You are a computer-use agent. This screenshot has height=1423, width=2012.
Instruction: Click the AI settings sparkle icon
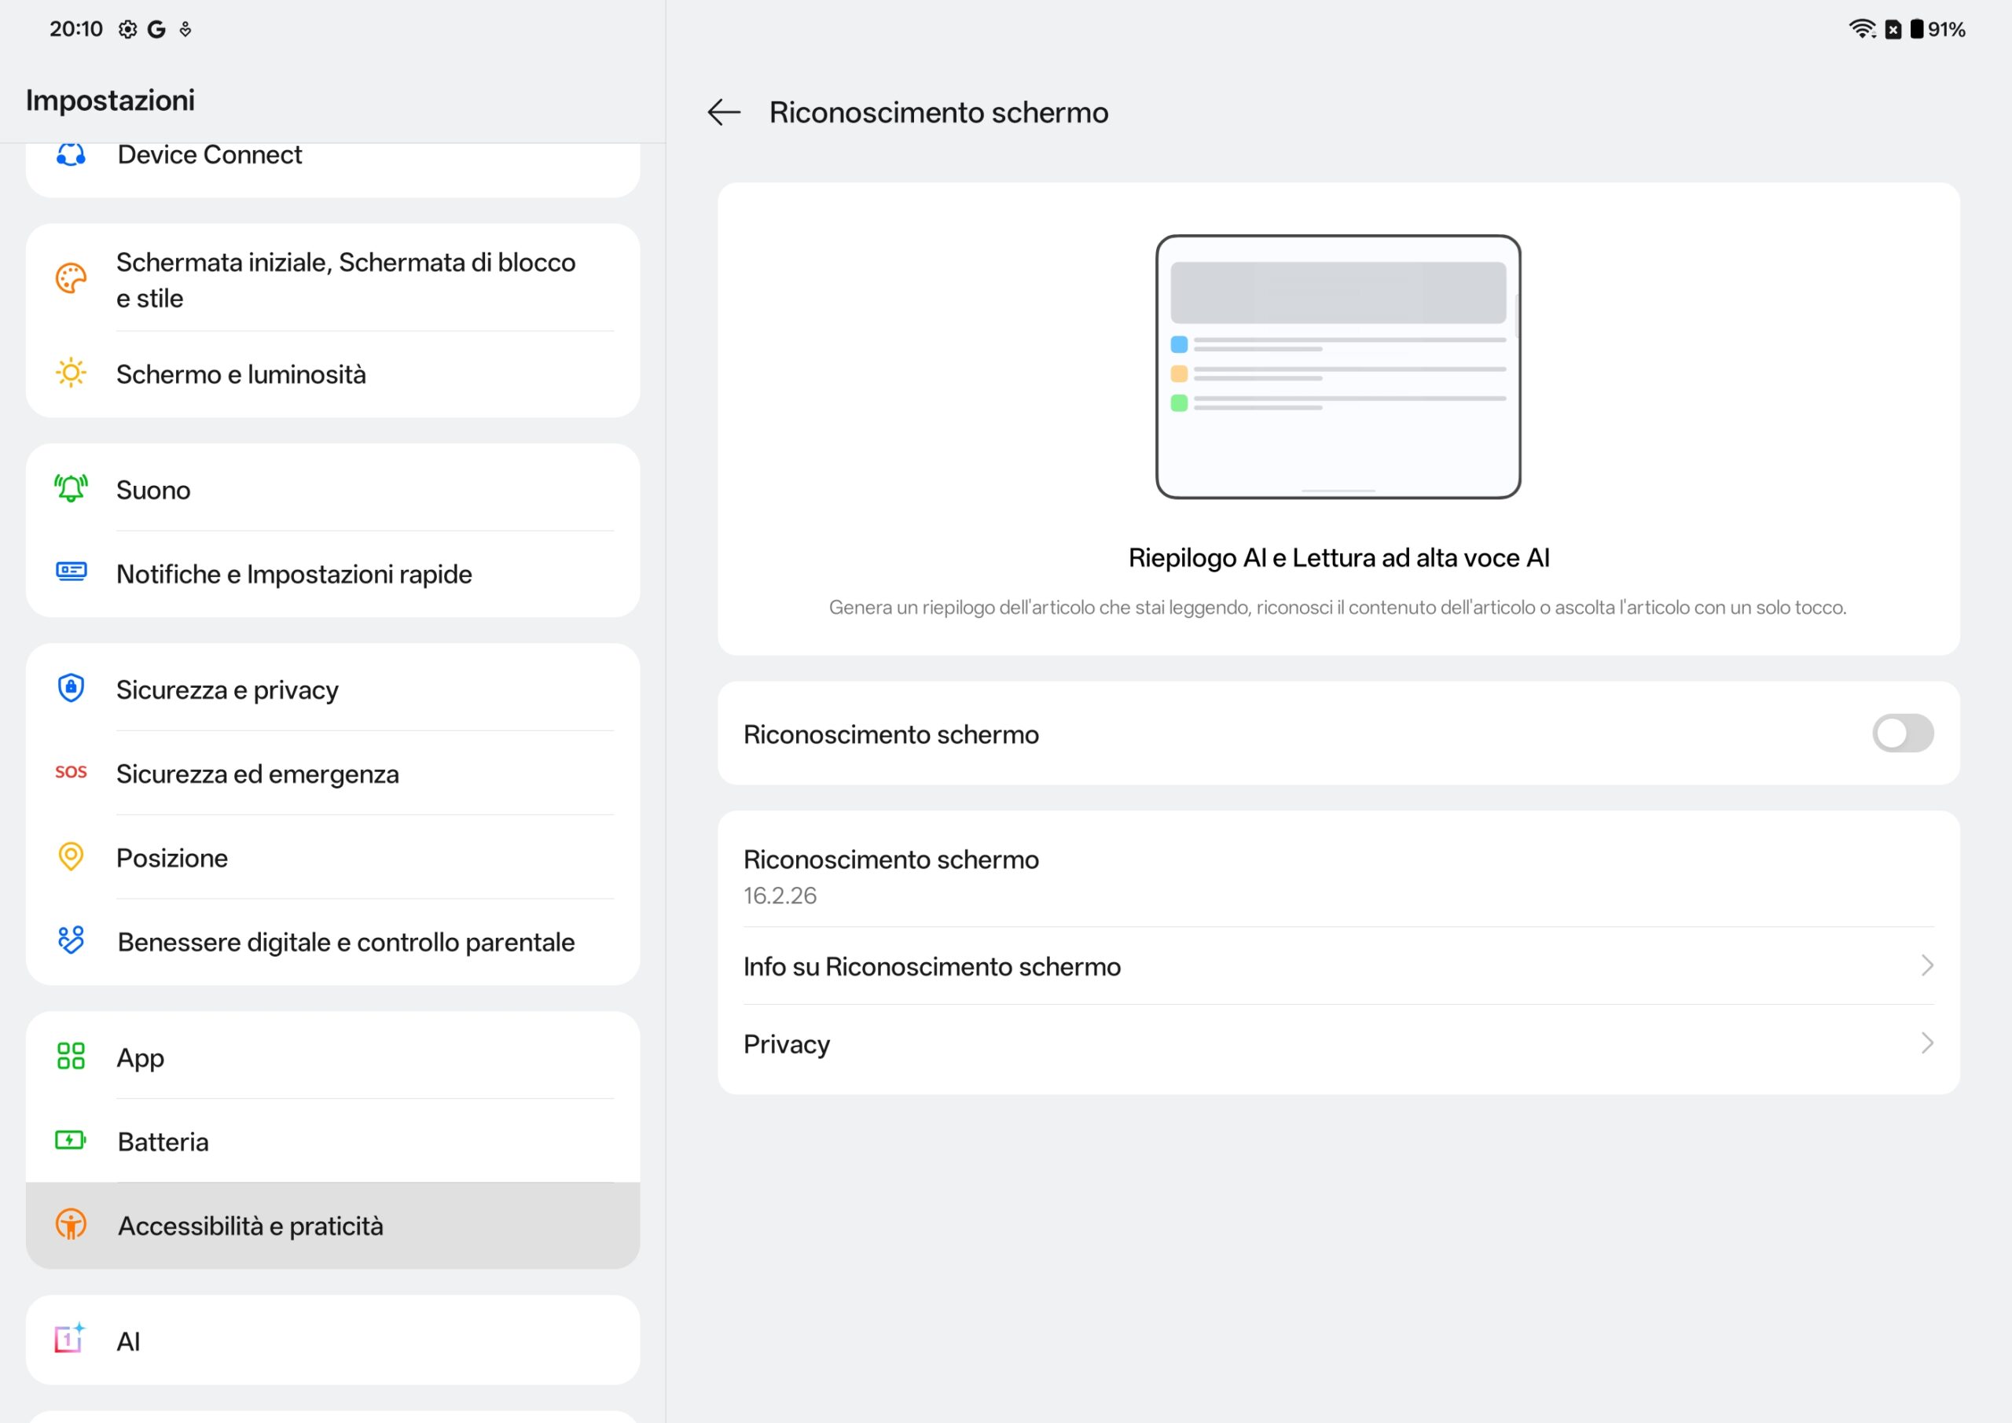pyautogui.click(x=71, y=1340)
